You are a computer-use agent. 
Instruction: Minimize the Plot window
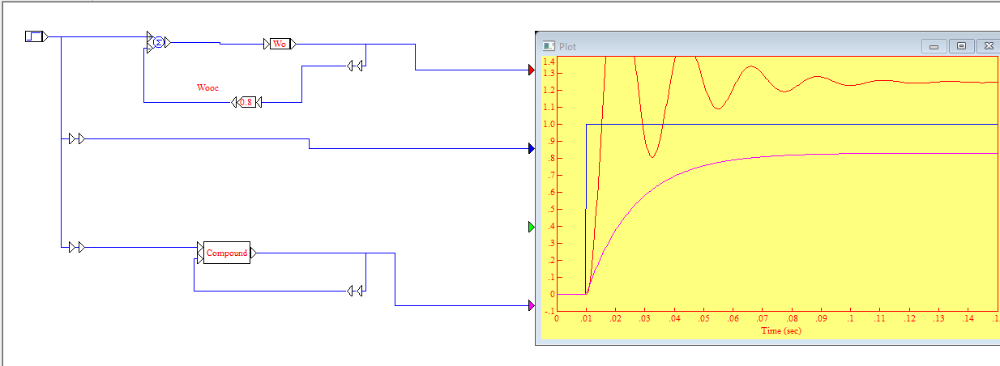[934, 46]
